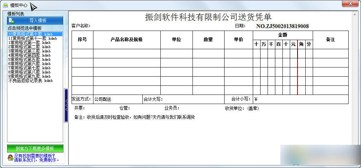Click the preview scrollbar down arrow

point(355,161)
